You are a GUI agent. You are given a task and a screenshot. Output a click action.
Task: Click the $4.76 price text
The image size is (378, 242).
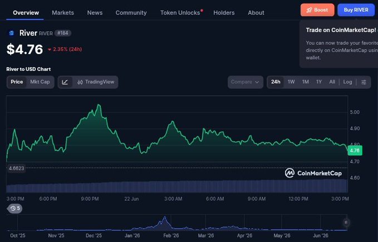(24, 50)
